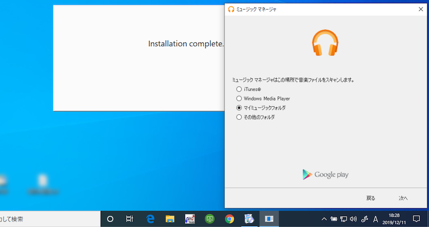Open Cortana circle icon in taskbar
This screenshot has height=227, width=429.
(110, 219)
